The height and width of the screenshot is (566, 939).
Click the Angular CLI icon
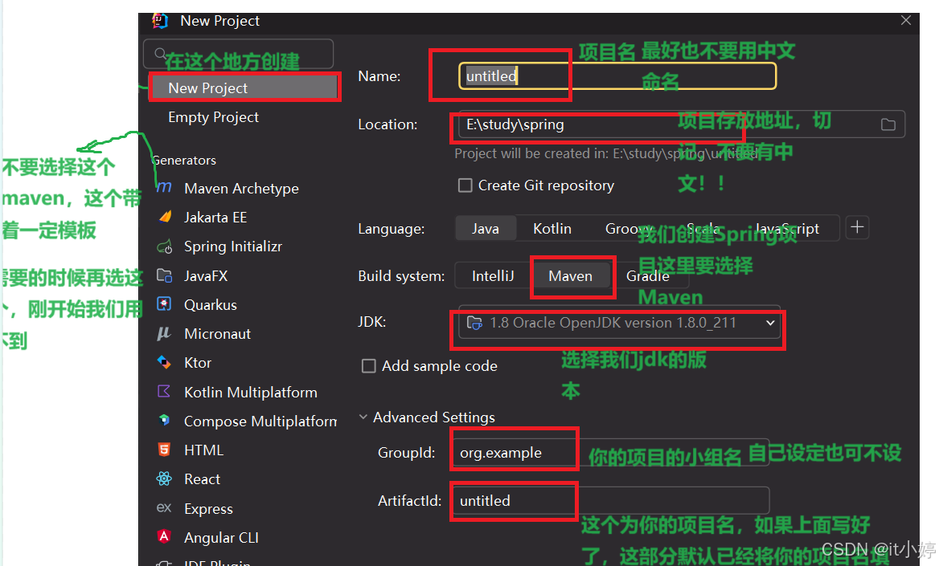(x=164, y=536)
